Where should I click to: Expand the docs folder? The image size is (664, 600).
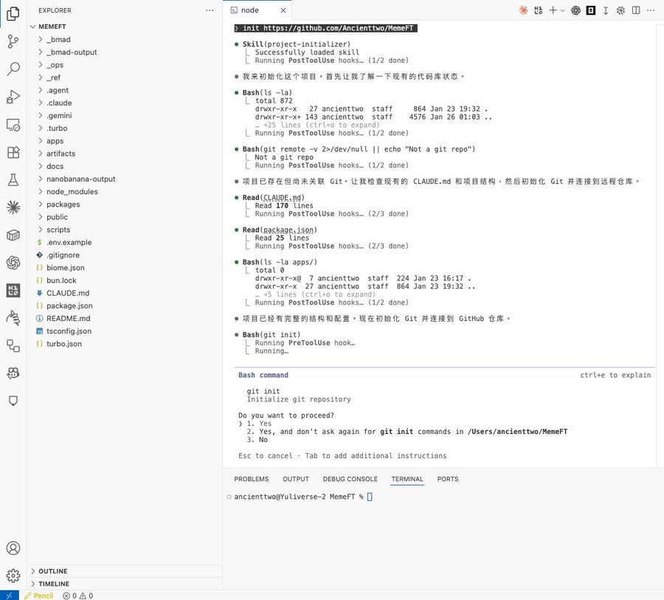125,166
